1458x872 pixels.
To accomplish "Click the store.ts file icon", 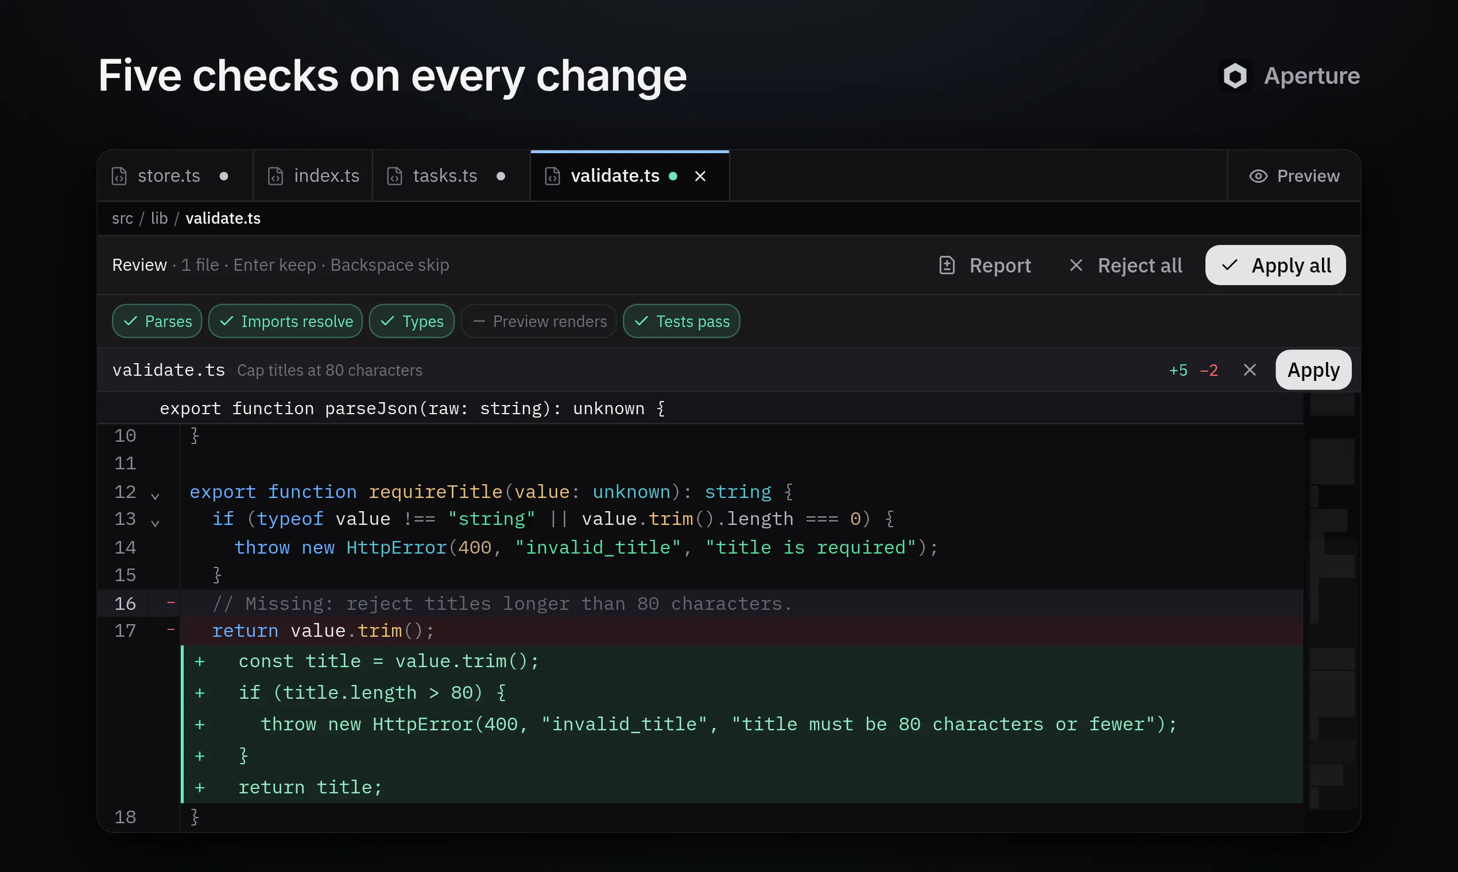I will 119,176.
